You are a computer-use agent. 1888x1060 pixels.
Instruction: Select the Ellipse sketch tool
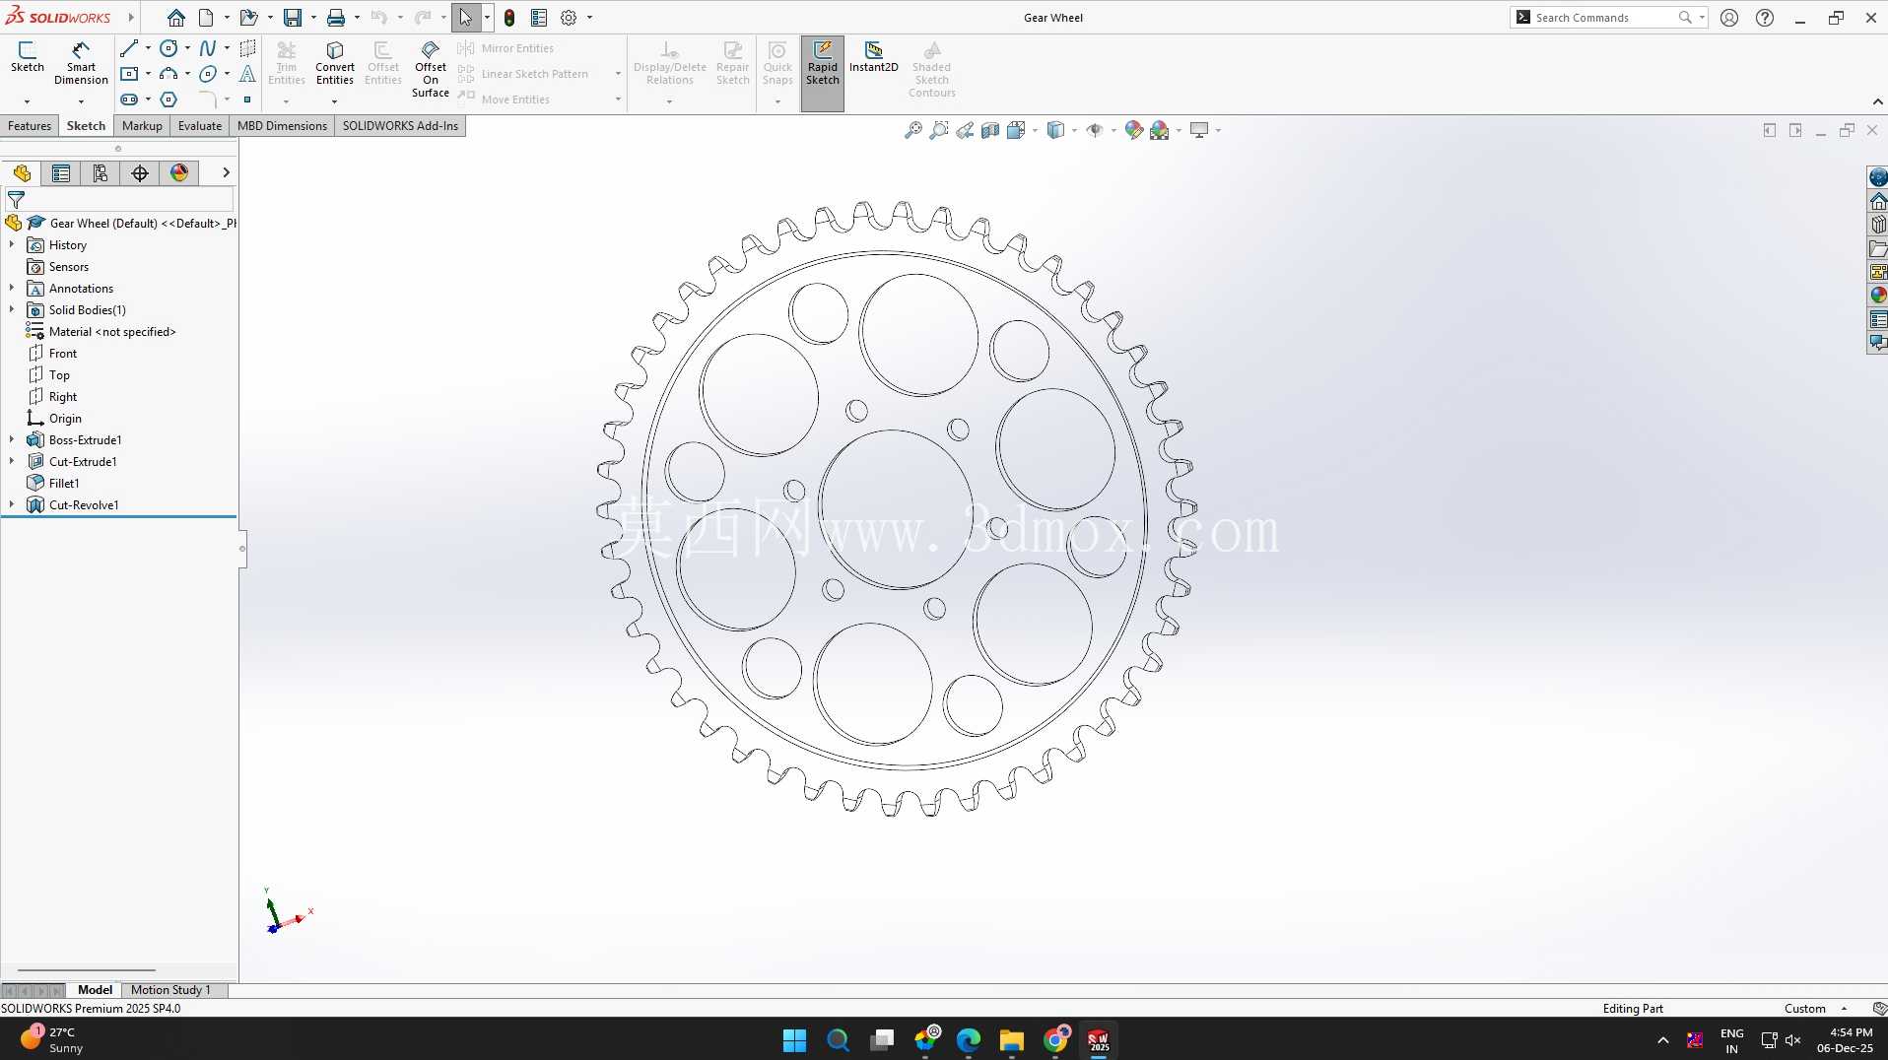click(x=208, y=74)
